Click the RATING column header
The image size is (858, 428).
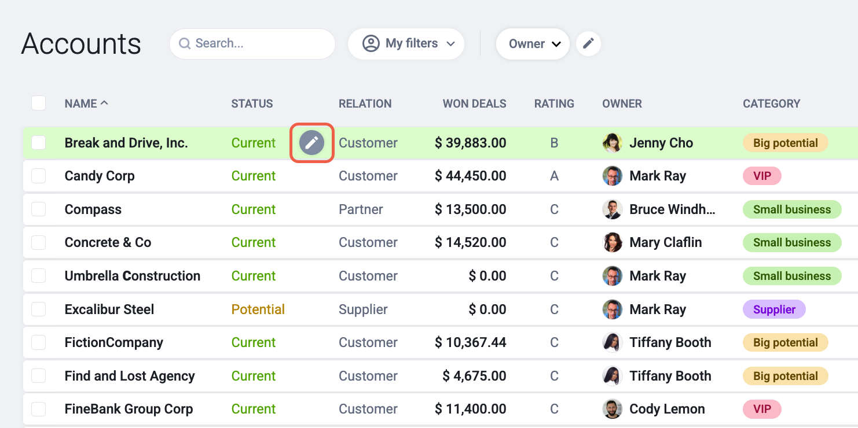[554, 104]
